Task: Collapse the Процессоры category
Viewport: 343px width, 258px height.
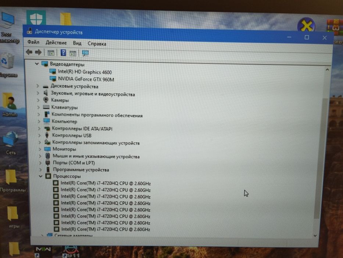Action: (40, 176)
